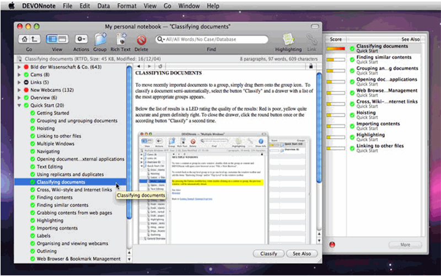441x276 pixels.
Task: Select Multiple Windows document
Action: 56,144
